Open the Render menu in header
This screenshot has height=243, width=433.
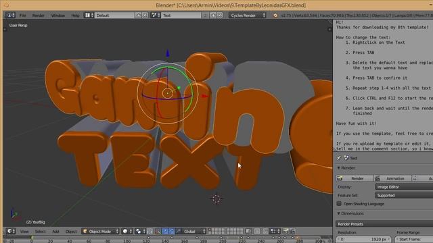click(38, 16)
